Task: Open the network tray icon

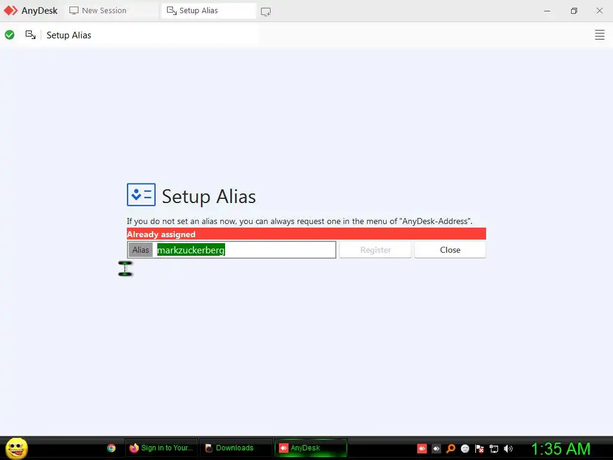Action: 494,449
